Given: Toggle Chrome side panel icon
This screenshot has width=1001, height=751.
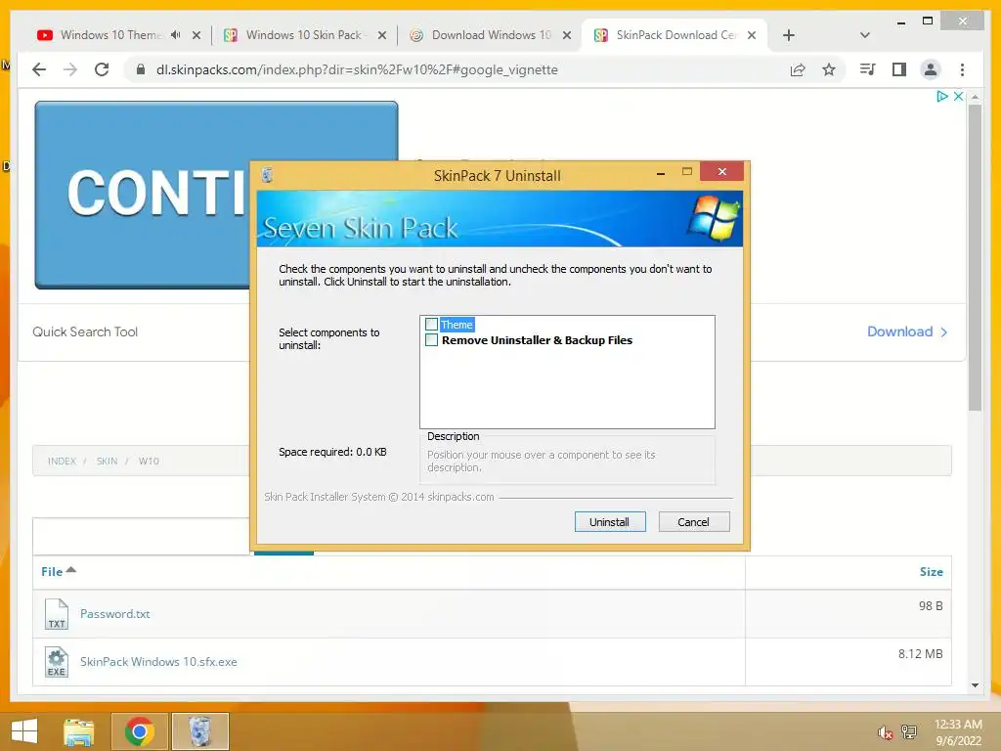Looking at the screenshot, I should [899, 69].
